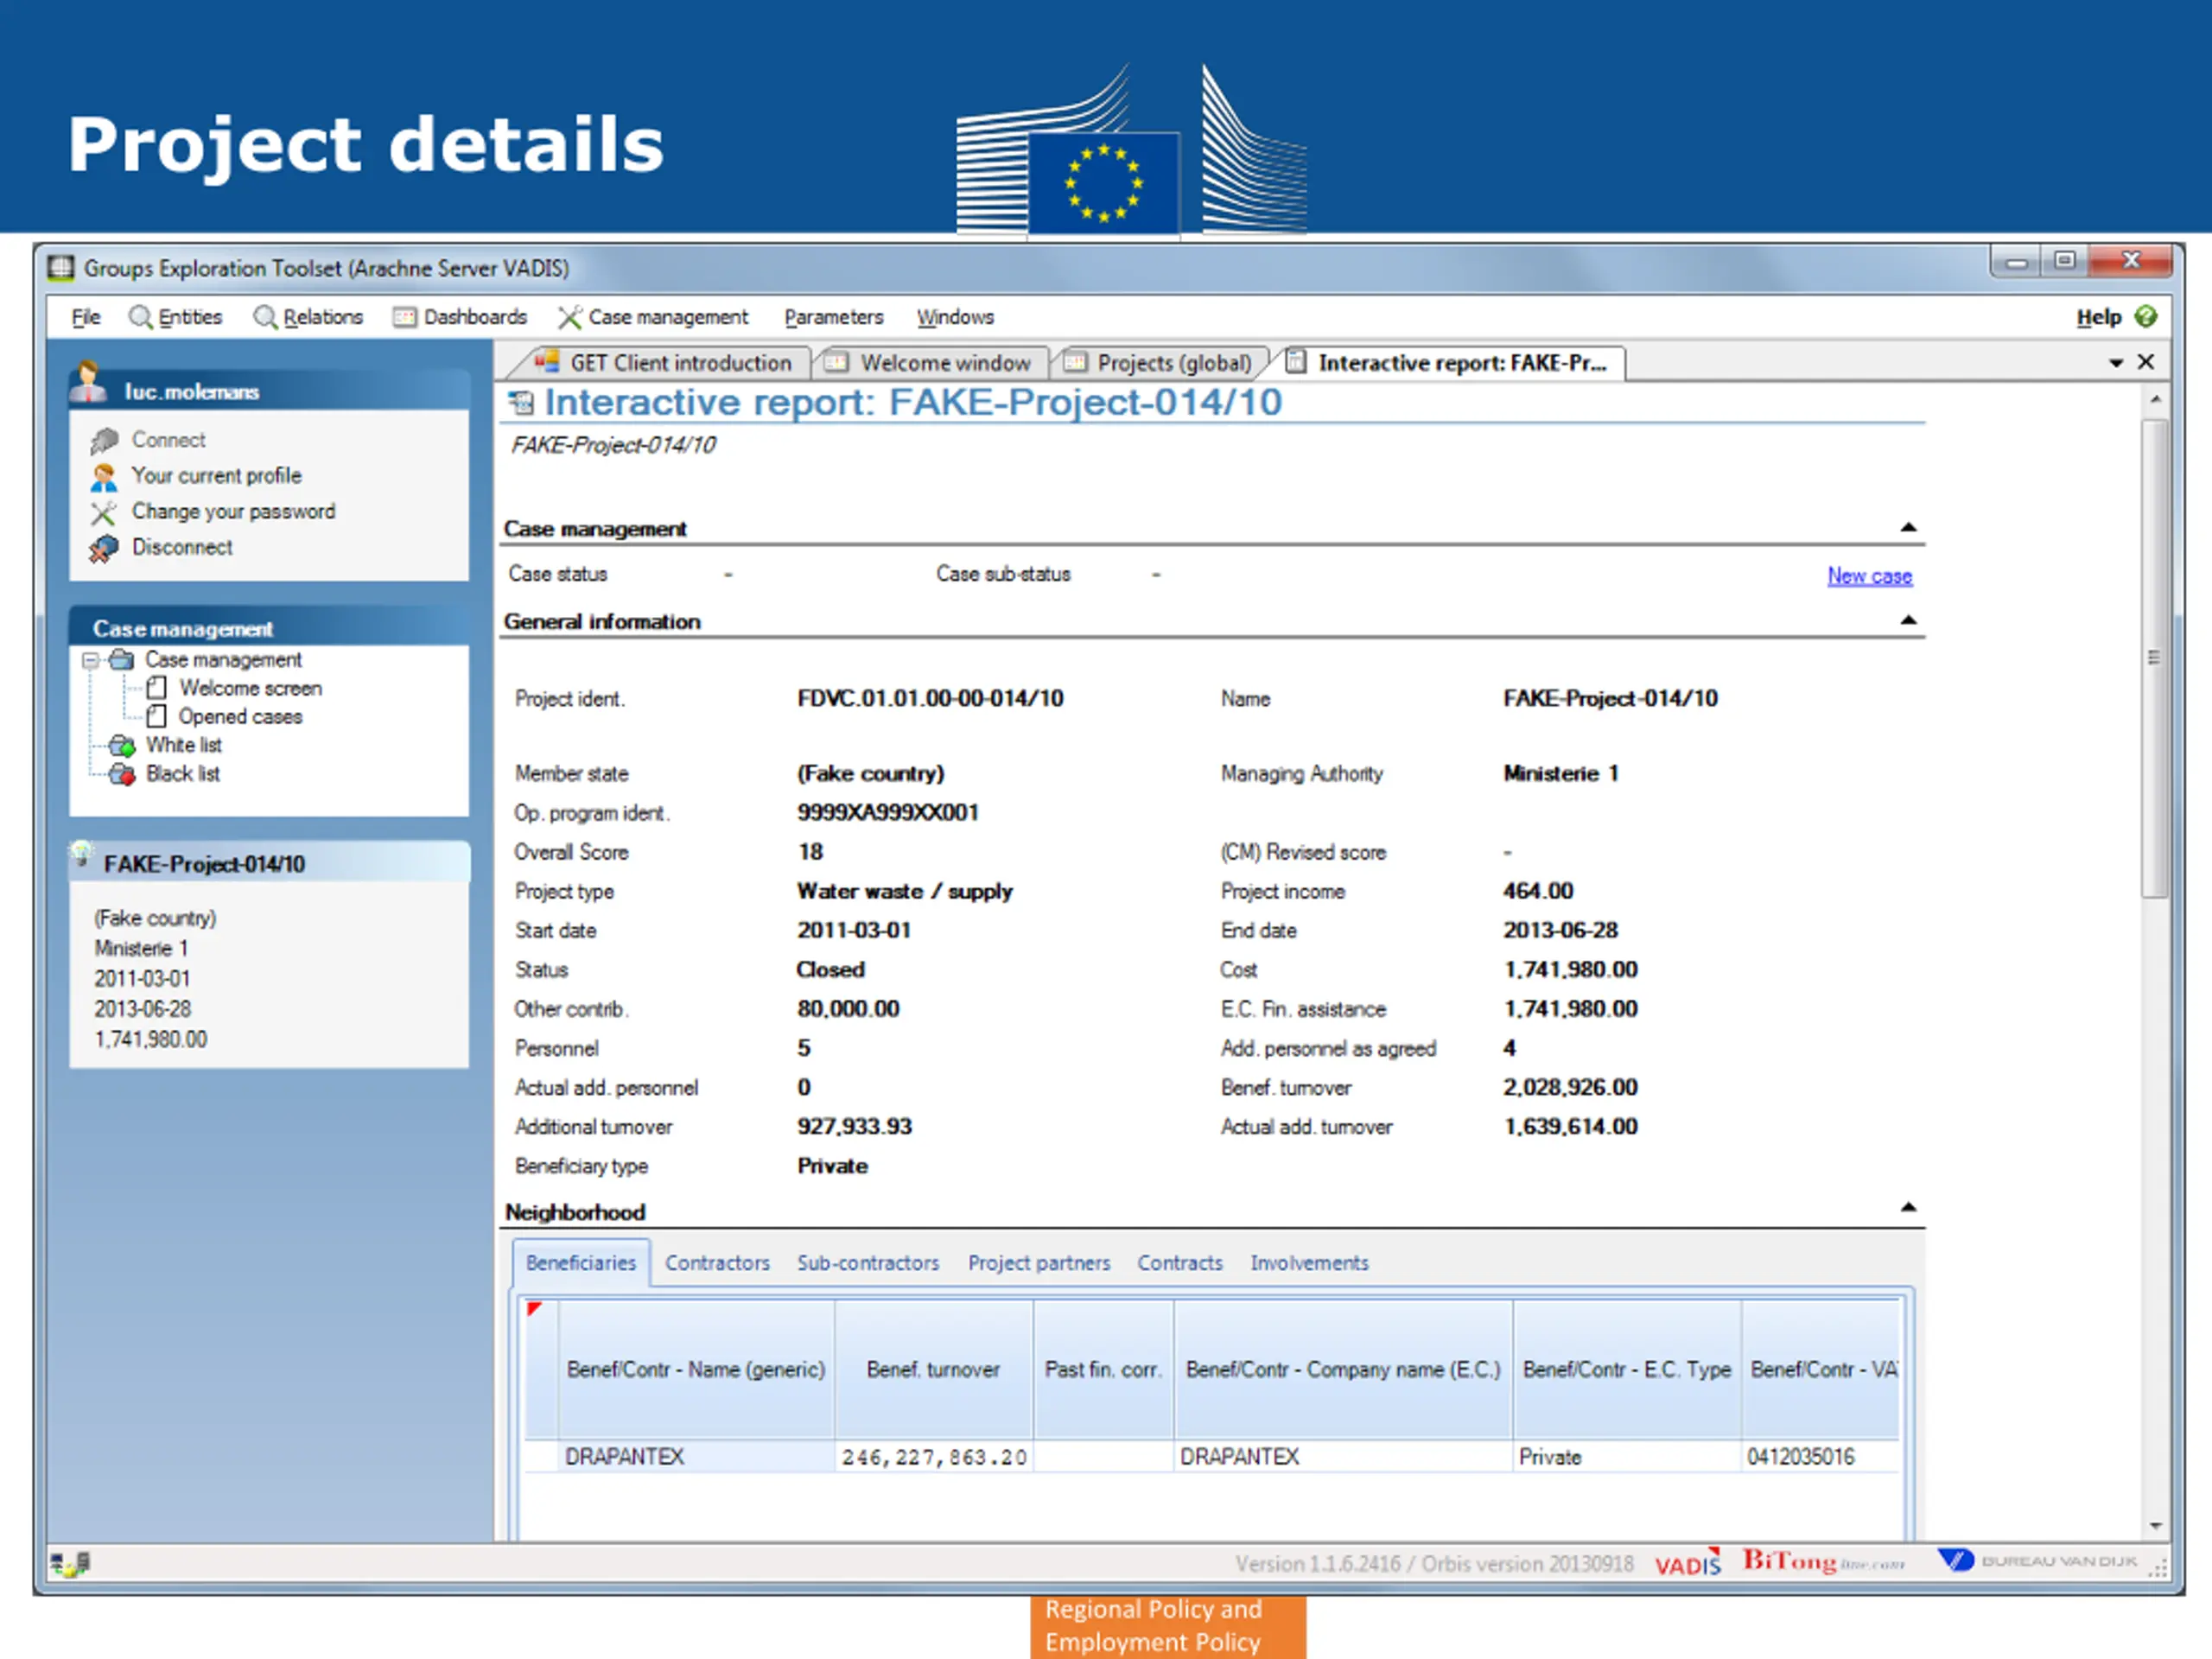Collapse the General information section
The height and width of the screenshot is (1659, 2212).
coord(1908,620)
